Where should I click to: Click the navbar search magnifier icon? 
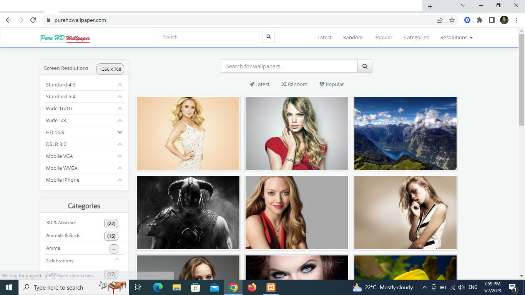pos(268,37)
